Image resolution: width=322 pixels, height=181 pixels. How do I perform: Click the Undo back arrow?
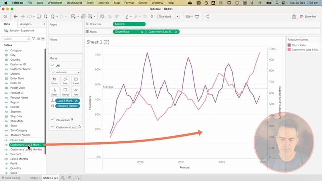click(x=15, y=17)
